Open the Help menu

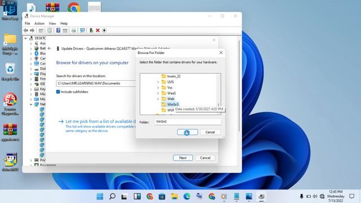tap(64, 24)
